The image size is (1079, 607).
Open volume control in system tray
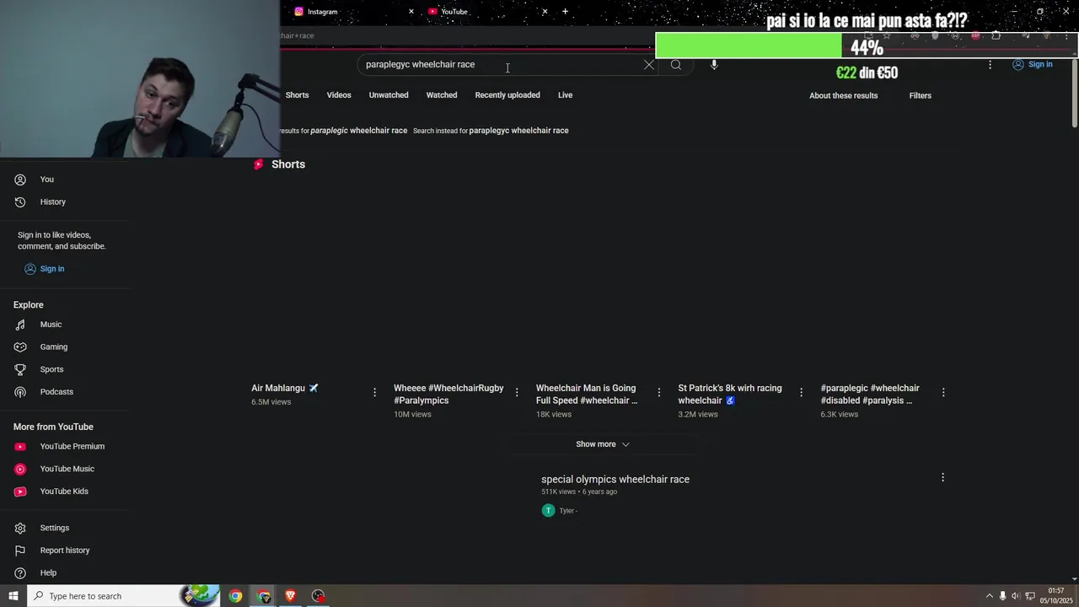(x=1015, y=596)
